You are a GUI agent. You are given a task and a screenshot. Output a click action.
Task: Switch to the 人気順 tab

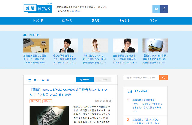pos(103,80)
